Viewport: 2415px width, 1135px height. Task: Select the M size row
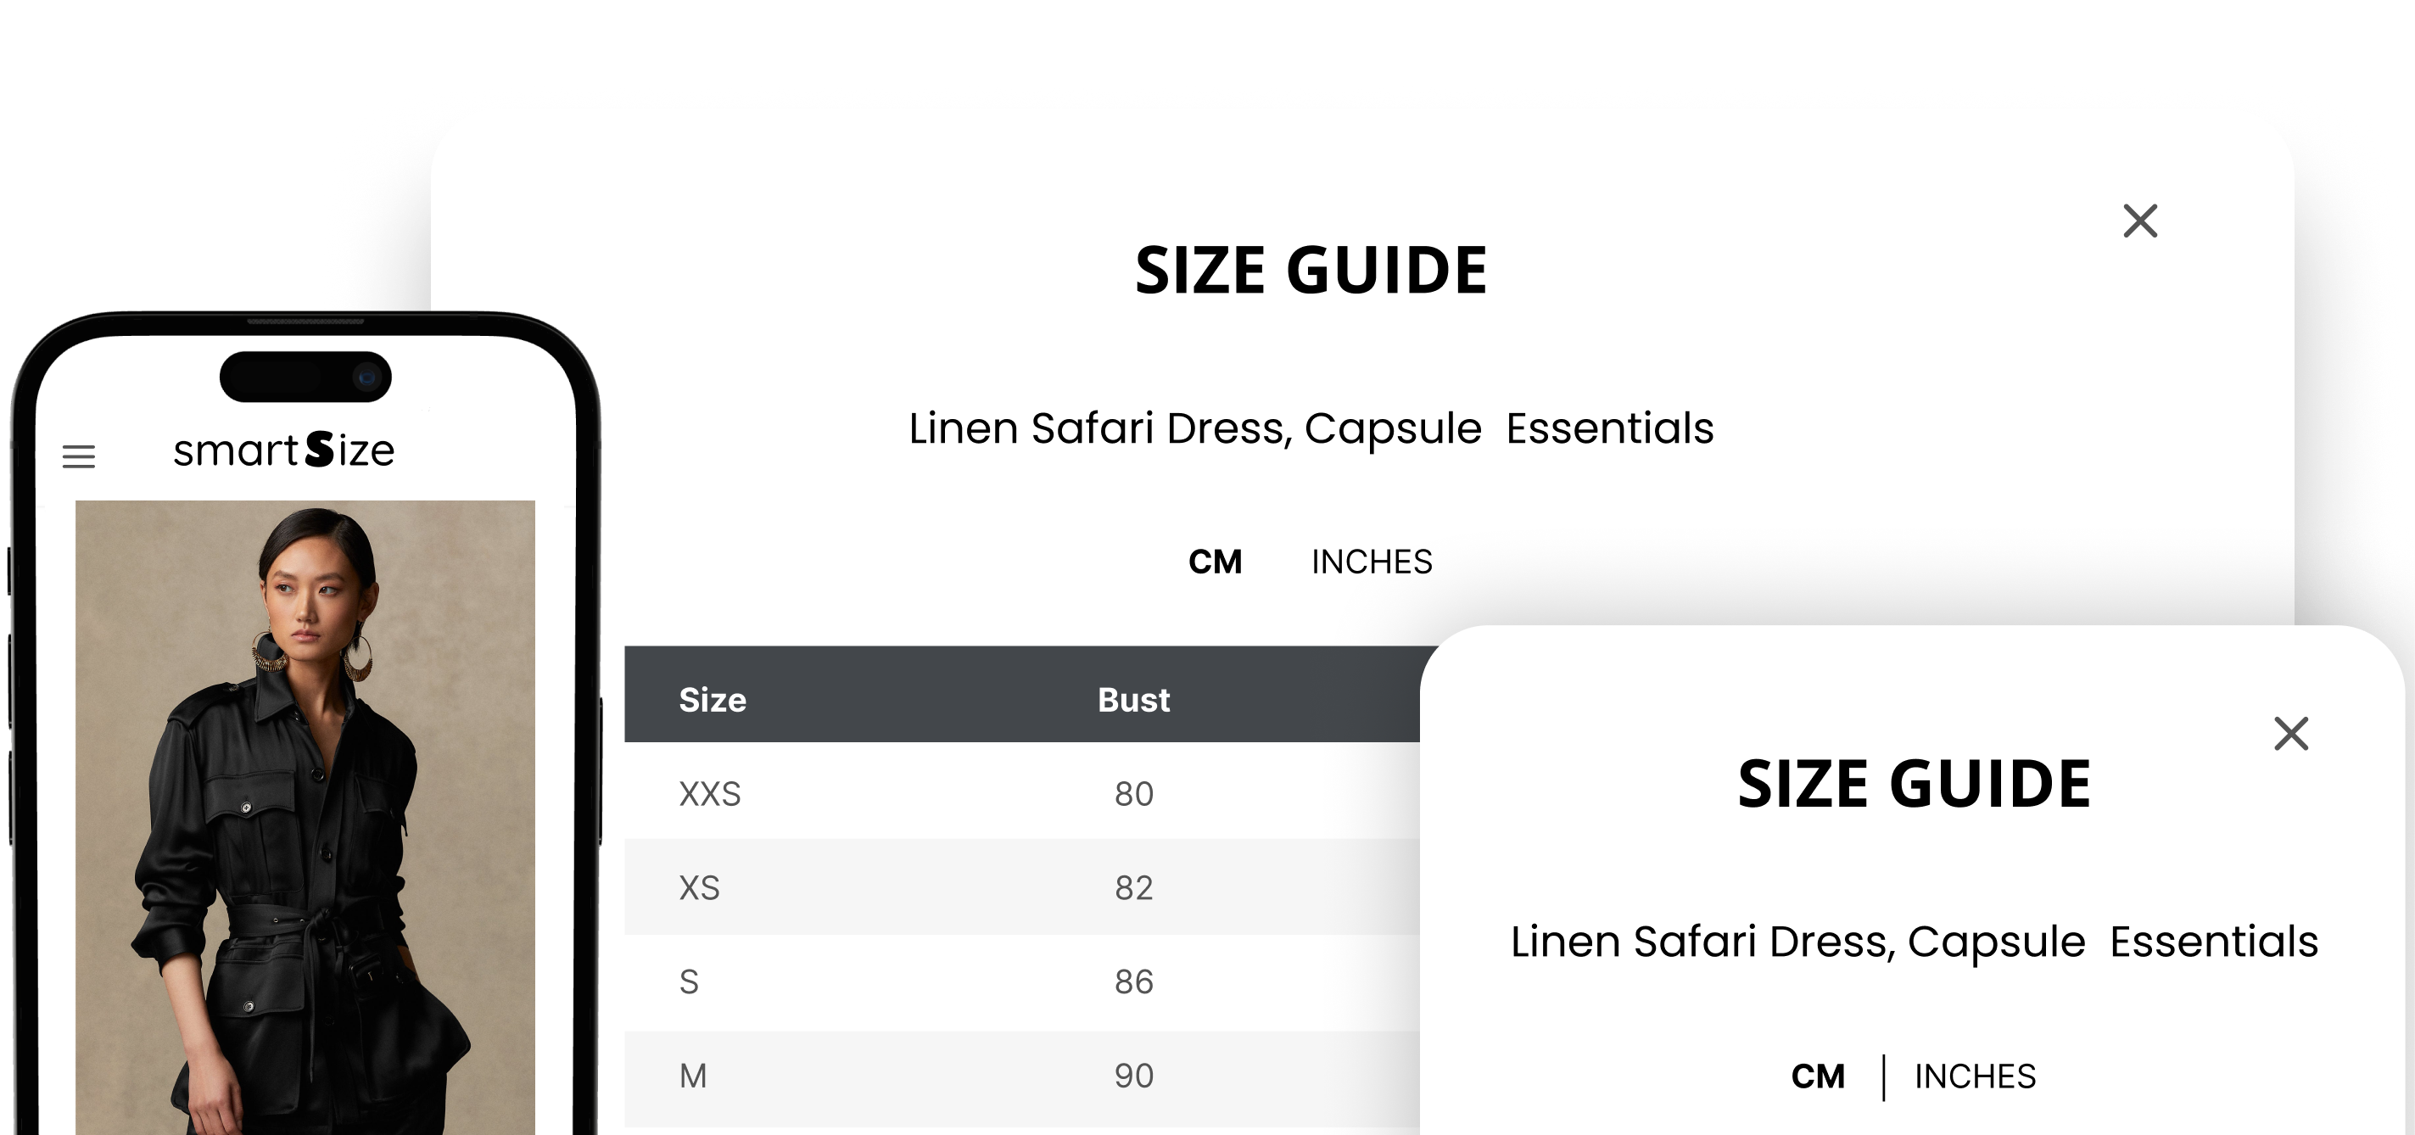[1022, 1078]
